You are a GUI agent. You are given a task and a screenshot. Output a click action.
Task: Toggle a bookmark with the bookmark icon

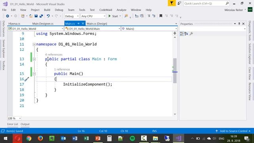161,16
